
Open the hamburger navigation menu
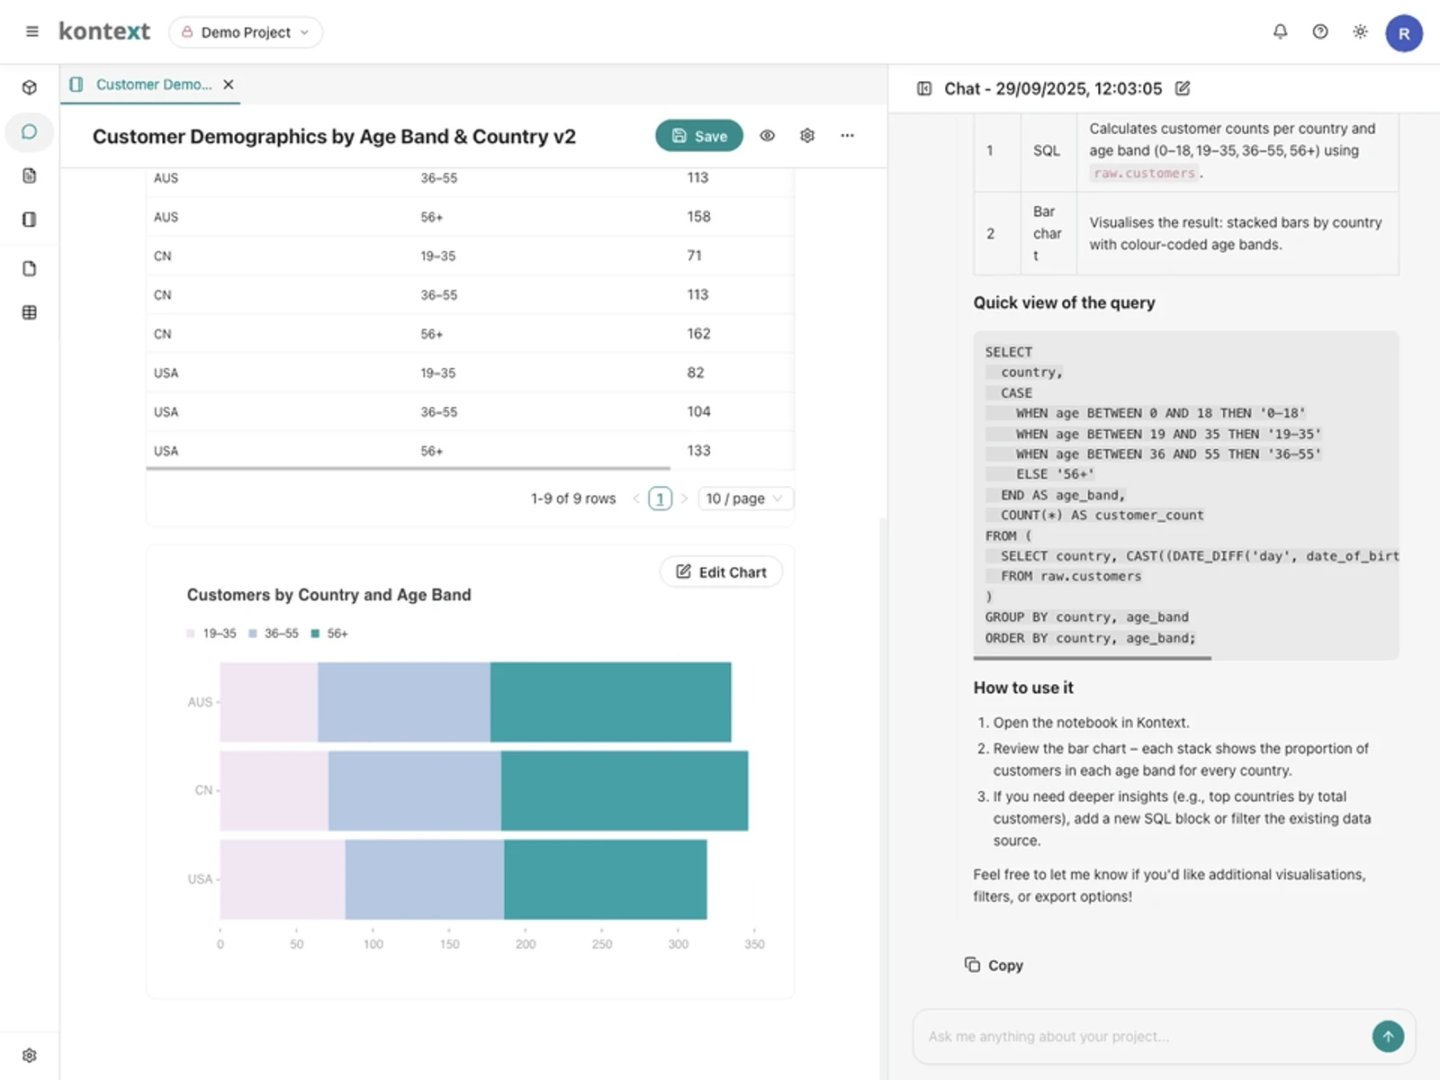point(31,31)
